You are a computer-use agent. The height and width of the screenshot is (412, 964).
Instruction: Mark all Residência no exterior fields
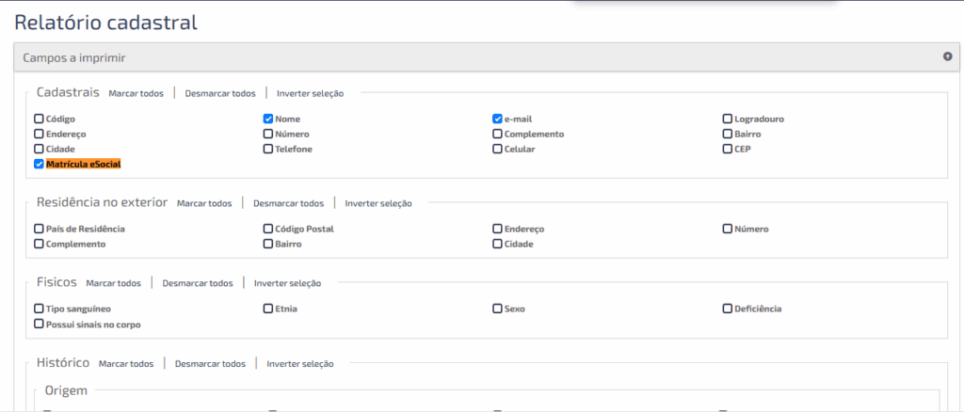pos(204,203)
